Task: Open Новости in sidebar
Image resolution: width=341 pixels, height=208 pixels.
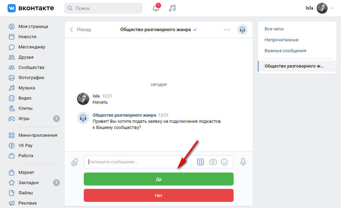Action: [x=27, y=37]
